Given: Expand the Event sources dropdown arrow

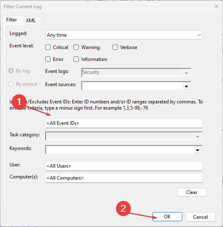Looking at the screenshot, I should 186,86.
